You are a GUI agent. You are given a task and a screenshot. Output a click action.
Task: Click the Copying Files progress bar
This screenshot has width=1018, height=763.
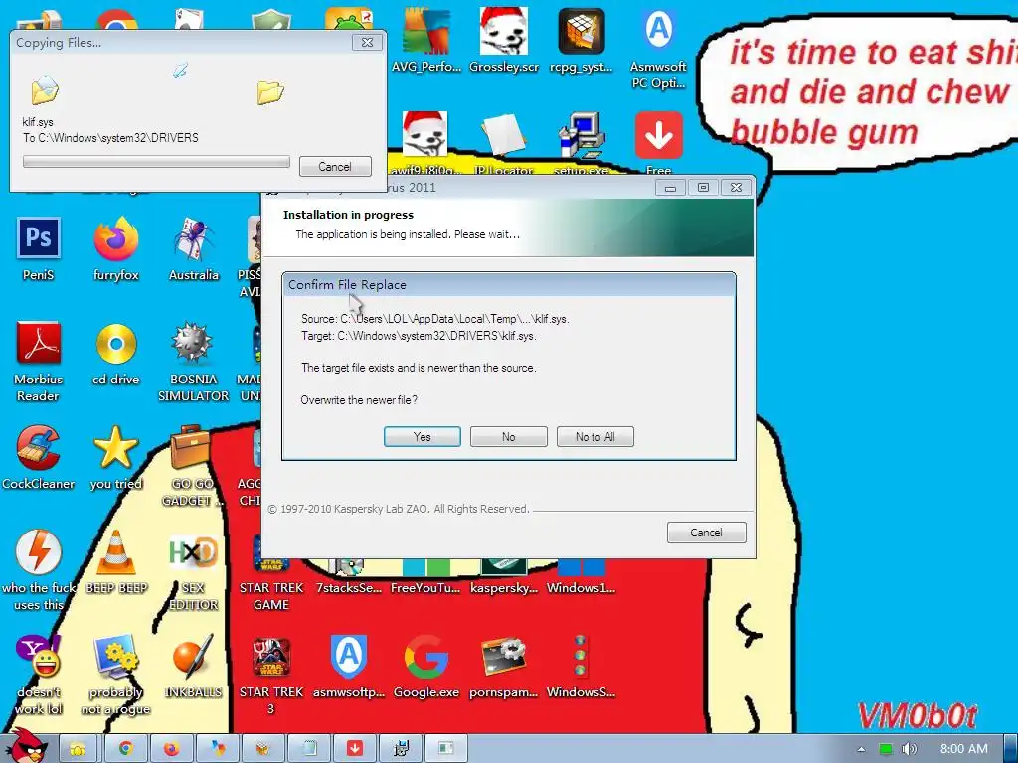pyautogui.click(x=156, y=162)
